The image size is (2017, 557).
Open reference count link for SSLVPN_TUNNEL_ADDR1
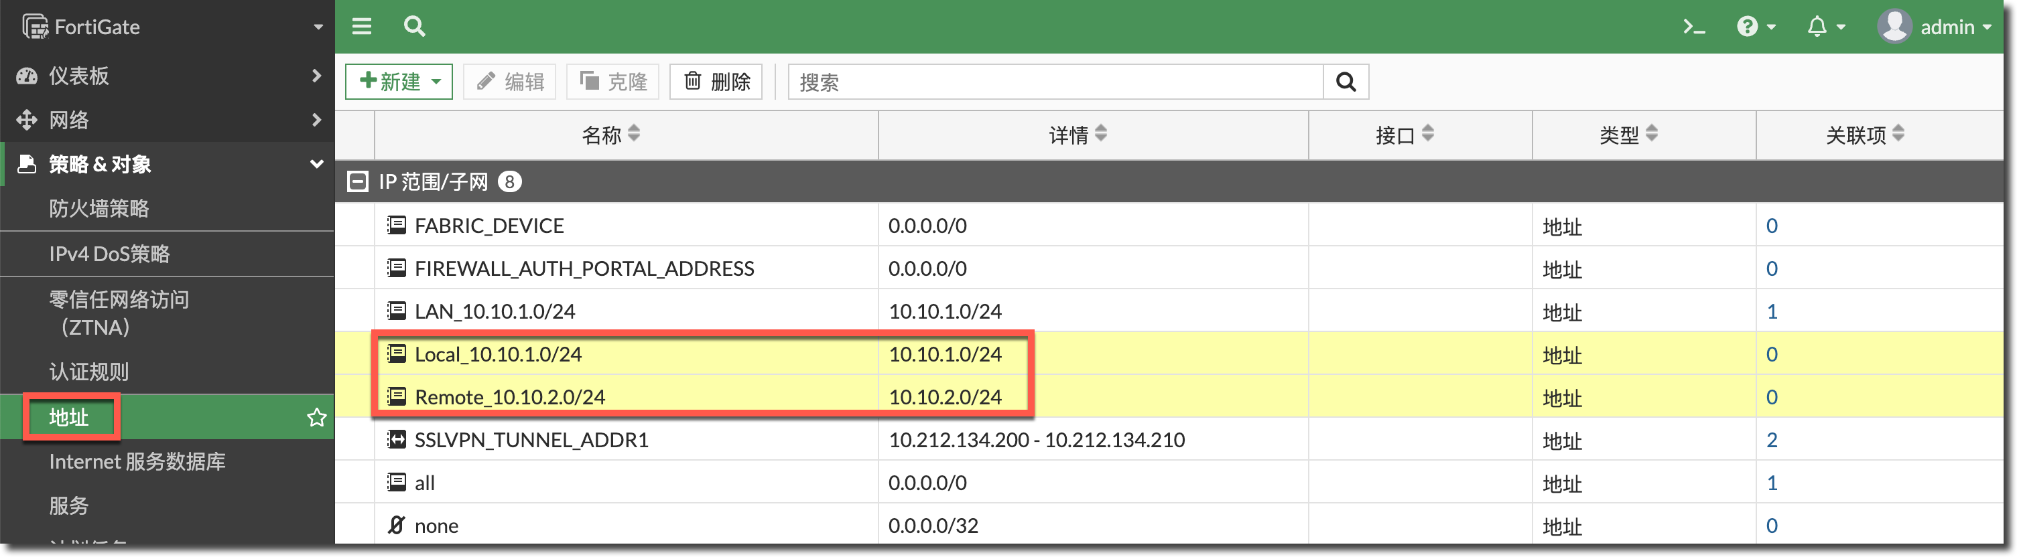pyautogui.click(x=1771, y=440)
